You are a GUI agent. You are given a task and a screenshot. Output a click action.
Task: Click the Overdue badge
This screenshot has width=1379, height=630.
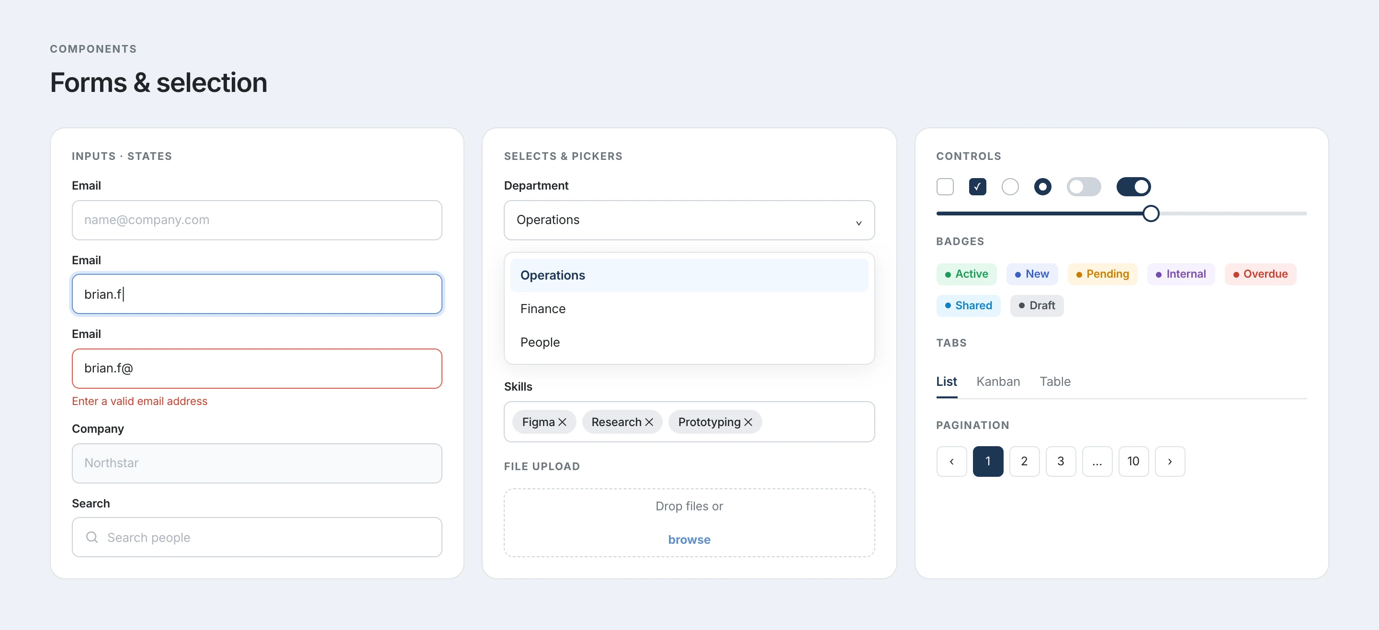pos(1260,274)
